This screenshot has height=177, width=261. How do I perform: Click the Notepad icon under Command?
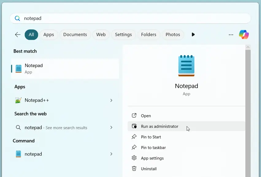(18, 154)
